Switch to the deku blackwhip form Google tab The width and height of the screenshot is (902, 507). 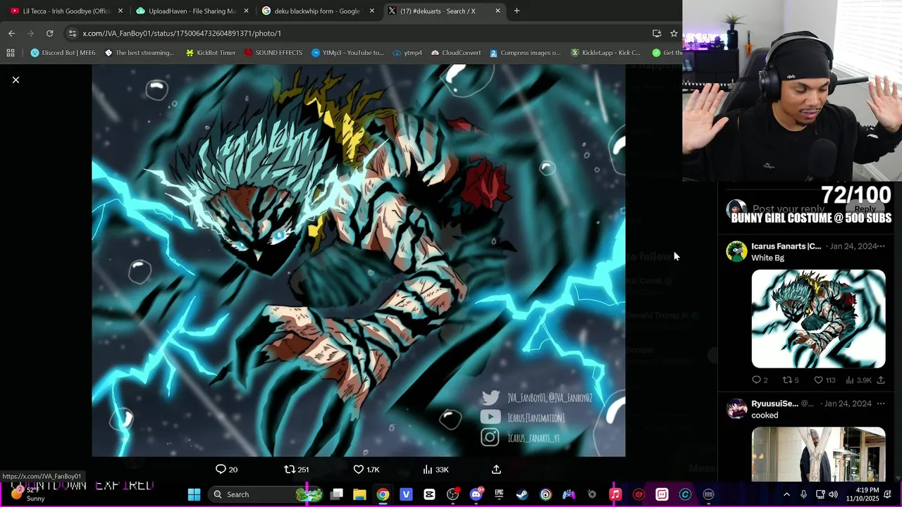click(317, 11)
